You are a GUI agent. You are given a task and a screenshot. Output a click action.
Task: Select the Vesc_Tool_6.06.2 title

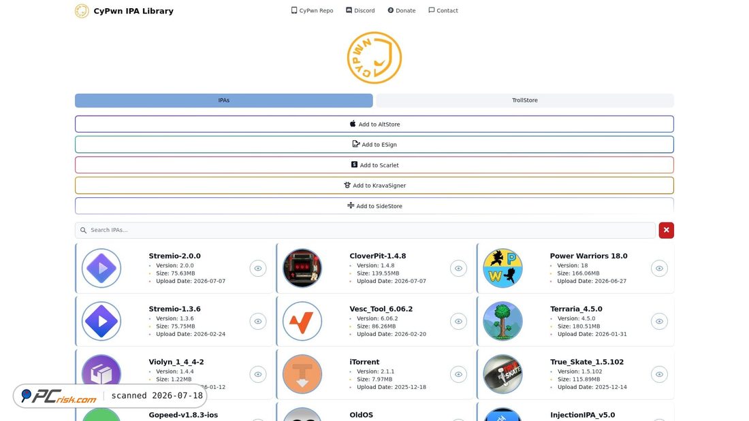point(381,309)
